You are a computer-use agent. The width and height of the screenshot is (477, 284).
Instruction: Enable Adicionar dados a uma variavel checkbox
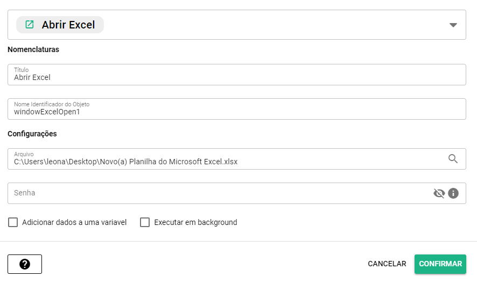13,222
